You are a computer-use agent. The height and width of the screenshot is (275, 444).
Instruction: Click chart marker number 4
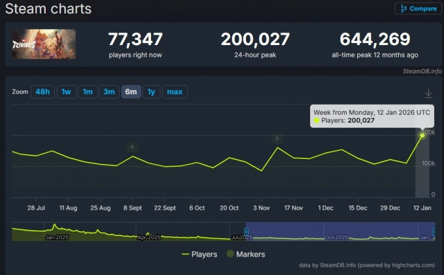pyautogui.click(x=132, y=147)
